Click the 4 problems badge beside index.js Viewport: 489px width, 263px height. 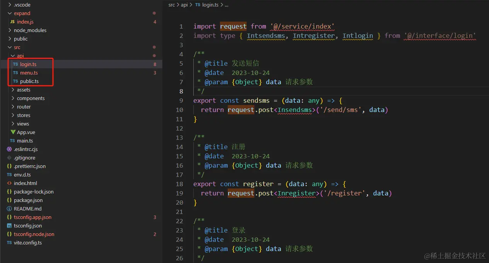pyautogui.click(x=155, y=22)
